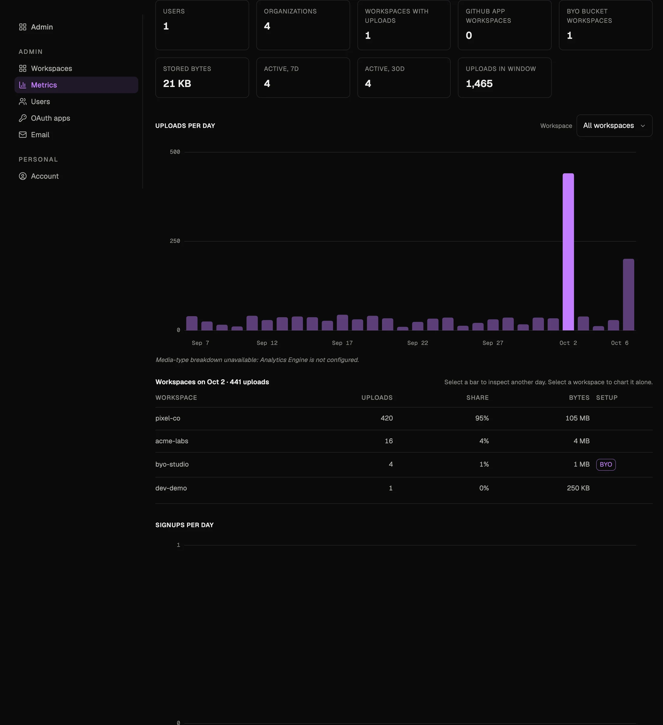Click the SHARE column header
Viewport: 663px width, 725px height.
pos(477,397)
